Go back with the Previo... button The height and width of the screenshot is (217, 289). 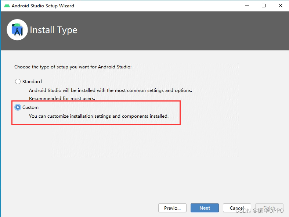[x=172, y=208]
